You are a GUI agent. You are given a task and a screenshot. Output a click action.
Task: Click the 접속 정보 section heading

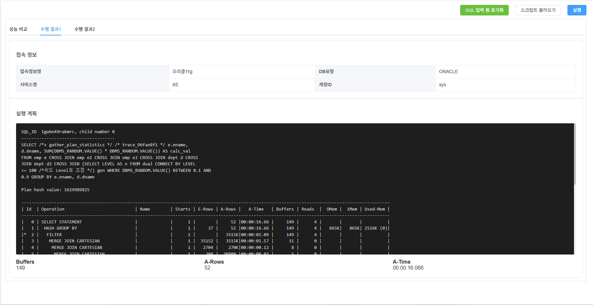[27, 55]
